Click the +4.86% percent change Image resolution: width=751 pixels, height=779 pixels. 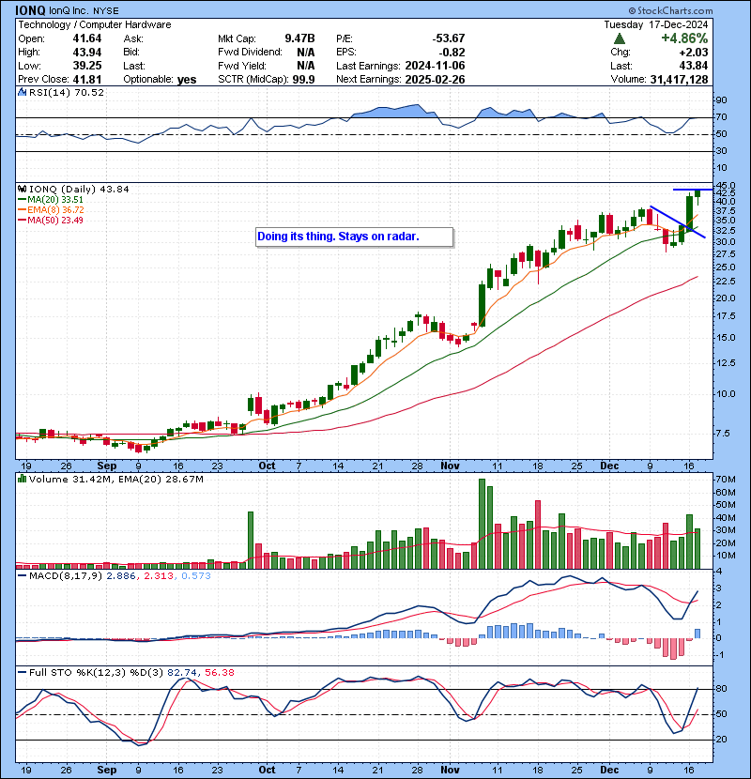tap(684, 38)
